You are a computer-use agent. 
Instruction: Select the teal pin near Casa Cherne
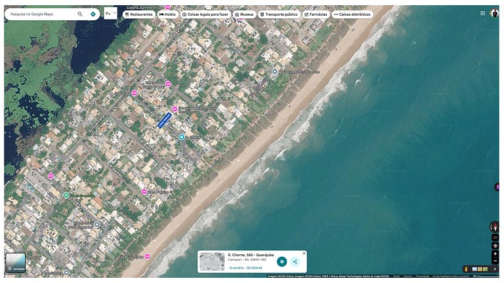(x=182, y=138)
